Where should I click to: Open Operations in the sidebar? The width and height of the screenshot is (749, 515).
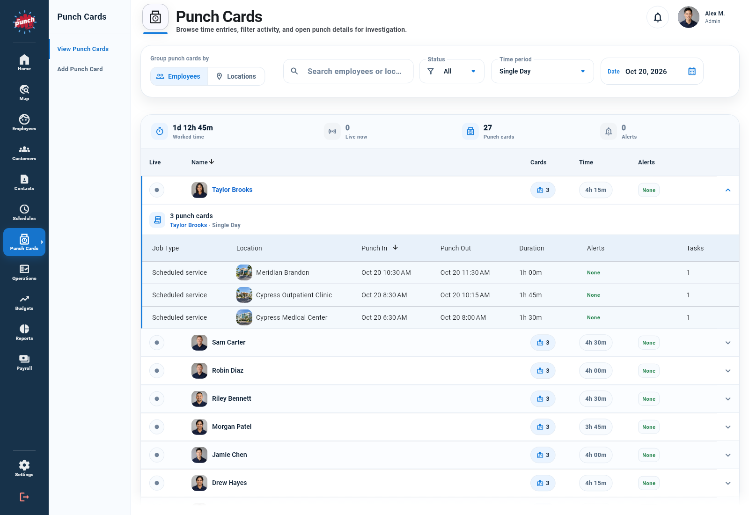[x=24, y=272]
